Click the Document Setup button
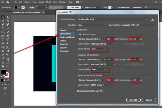This screenshot has height=108, width=162. (124, 8)
